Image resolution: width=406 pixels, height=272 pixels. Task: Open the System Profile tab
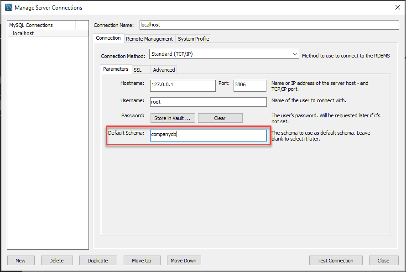193,39
